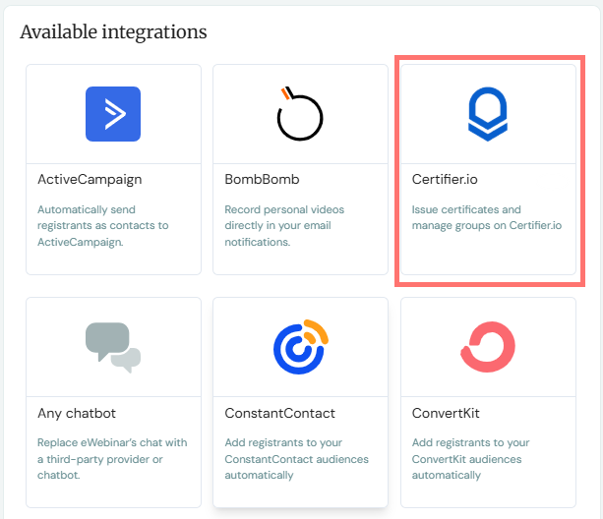Open the ActiveCampaign integration title
Viewport: 603px width, 519px height.
pos(90,180)
